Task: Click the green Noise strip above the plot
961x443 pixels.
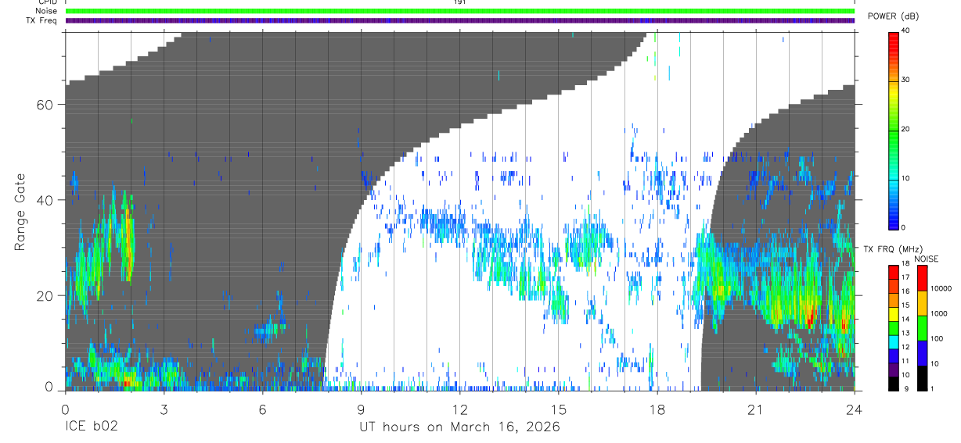Action: point(459,11)
